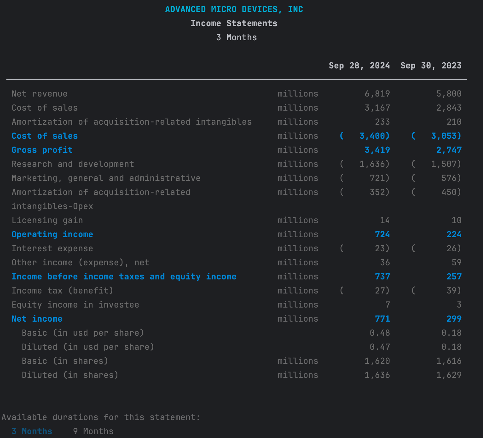Click amortization value 210

(x=454, y=122)
